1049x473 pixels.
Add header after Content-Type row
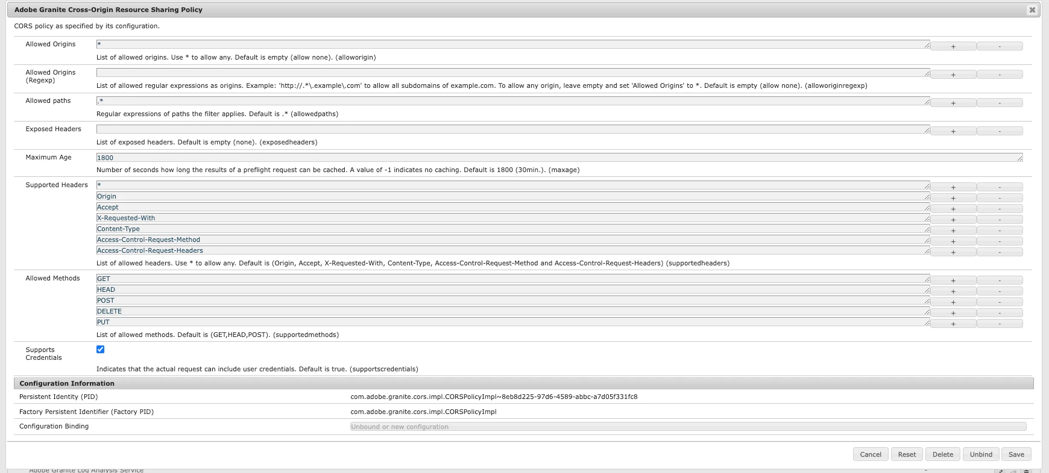(x=953, y=230)
